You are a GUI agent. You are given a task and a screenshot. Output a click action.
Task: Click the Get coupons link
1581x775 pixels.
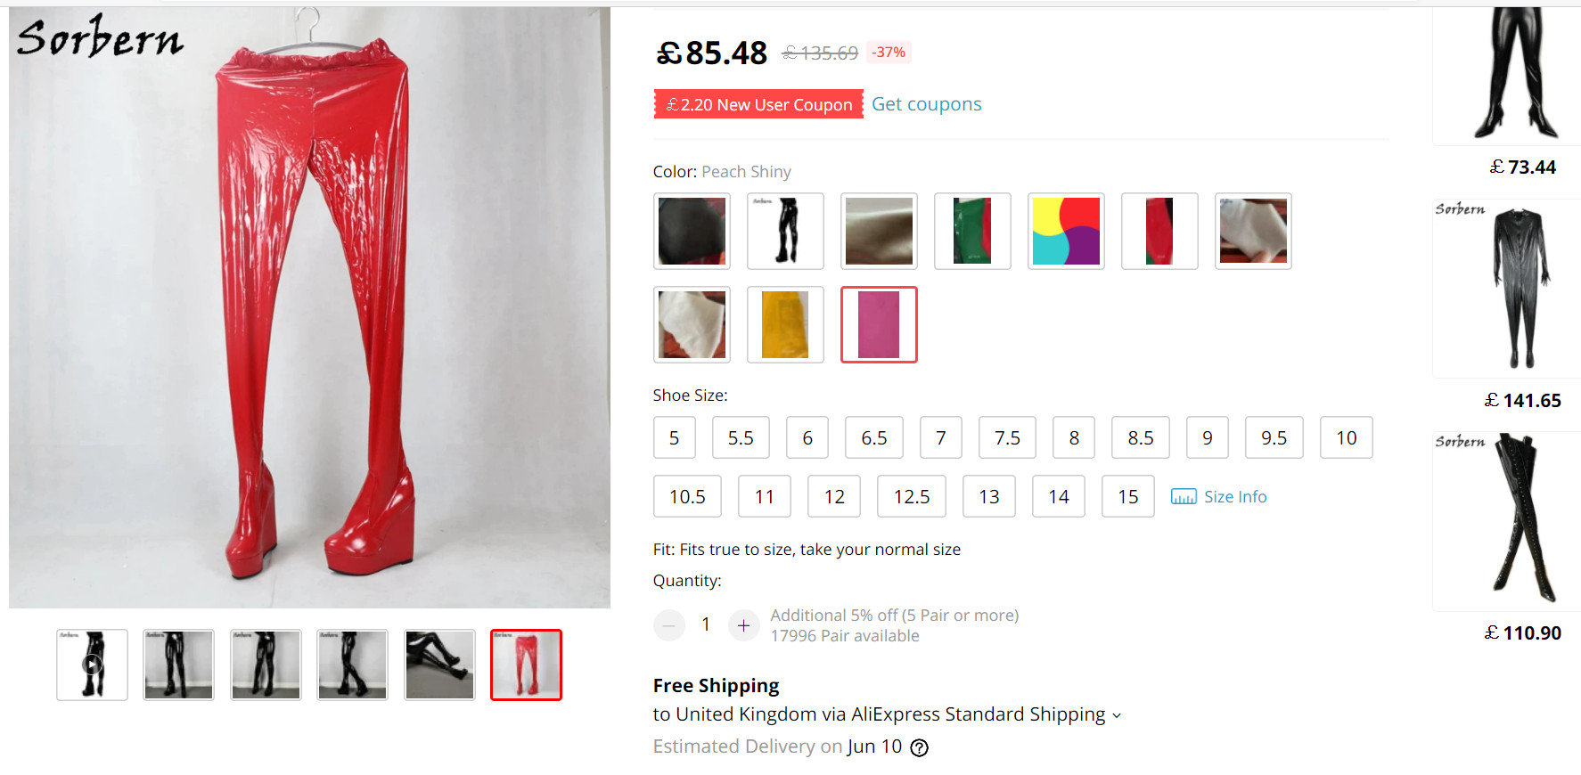tap(926, 104)
